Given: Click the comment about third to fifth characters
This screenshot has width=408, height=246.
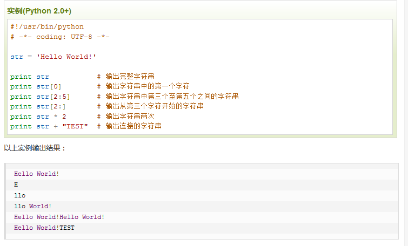Looking at the screenshot, I should [172, 97].
